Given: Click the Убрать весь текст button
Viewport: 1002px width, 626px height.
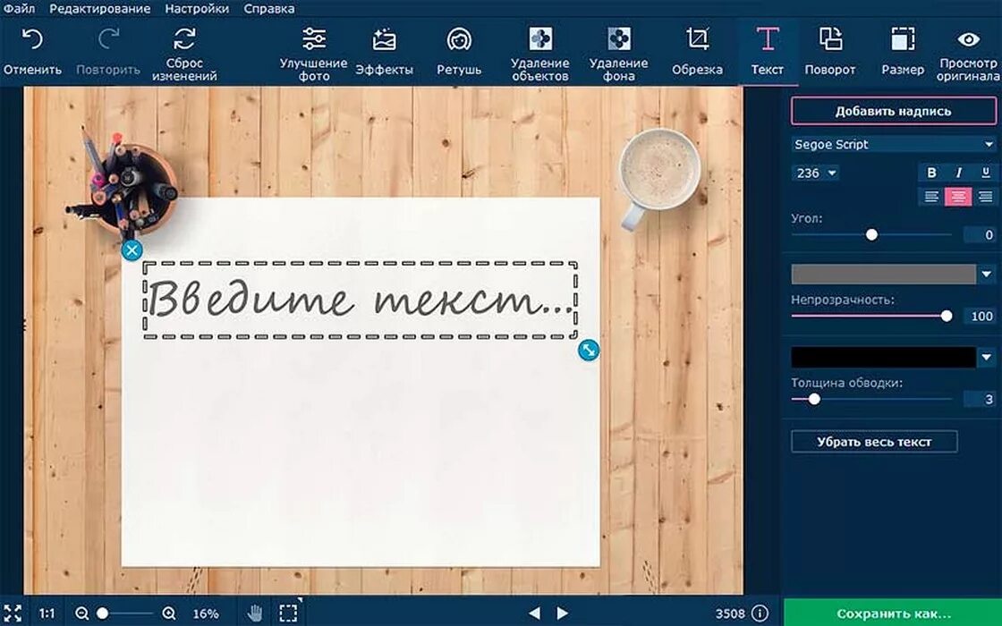Looking at the screenshot, I should [874, 442].
